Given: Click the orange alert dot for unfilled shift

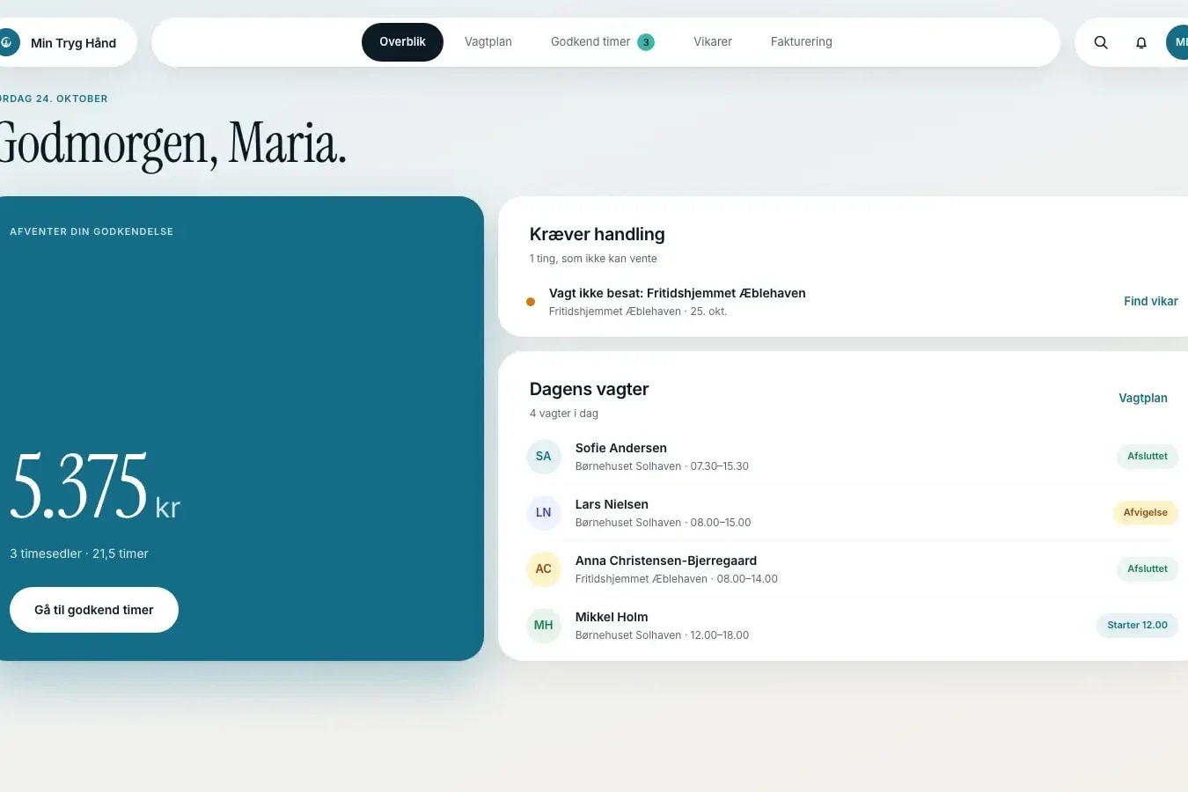Looking at the screenshot, I should click(x=531, y=302).
